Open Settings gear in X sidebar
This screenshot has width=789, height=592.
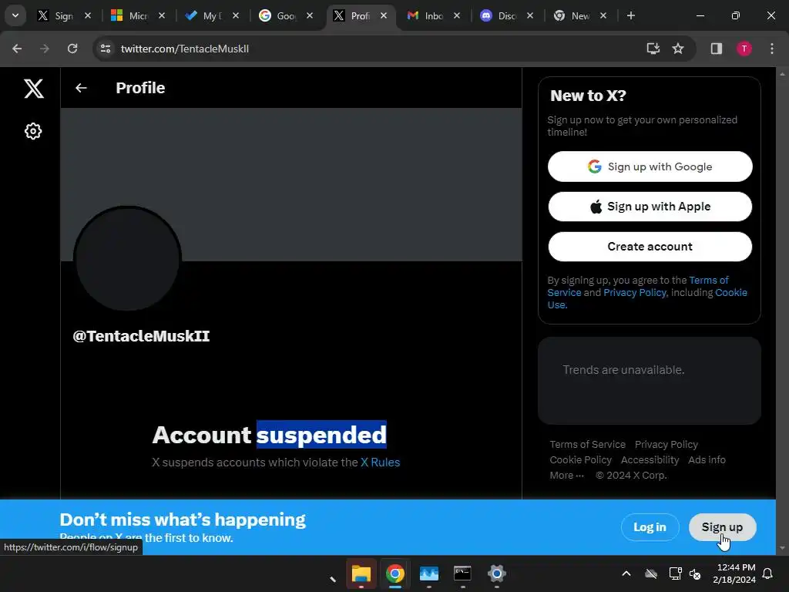(x=33, y=131)
